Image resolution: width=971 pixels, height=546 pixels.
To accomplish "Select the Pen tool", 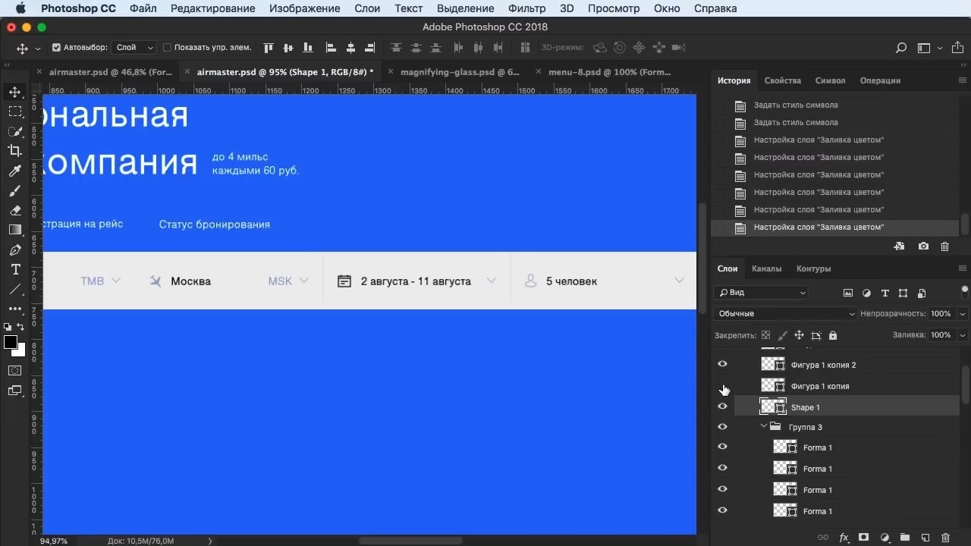I will pos(15,249).
